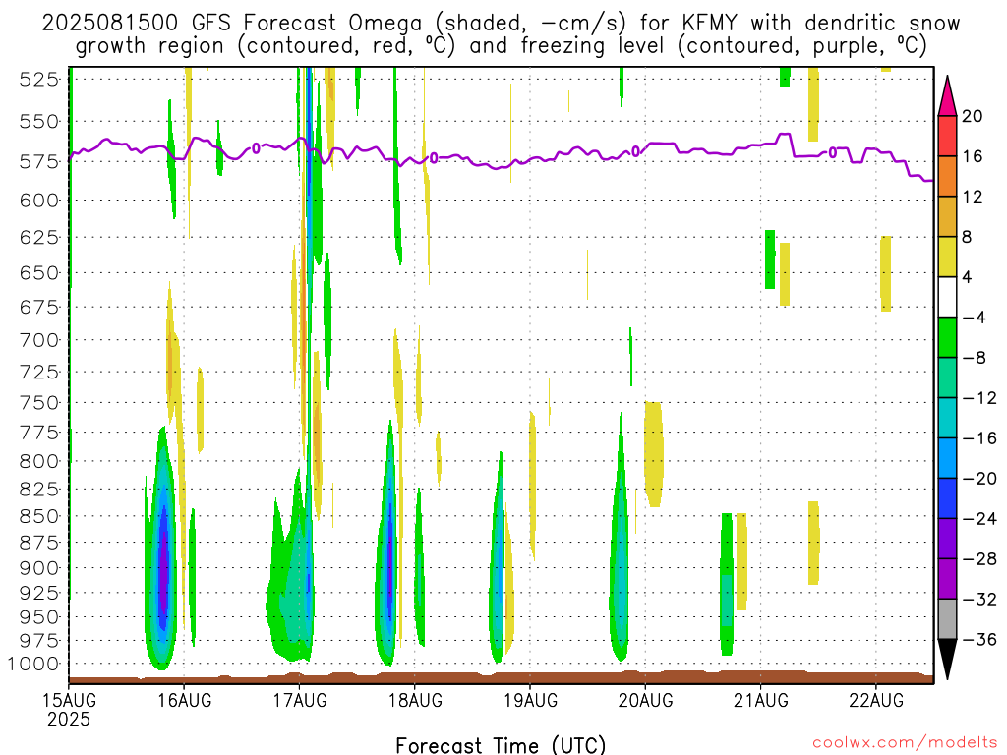Click the freezing level 0 label near 20AUG

(636, 151)
